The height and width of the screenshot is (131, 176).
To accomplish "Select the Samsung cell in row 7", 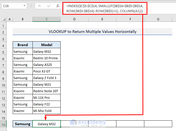I will click(23, 65).
